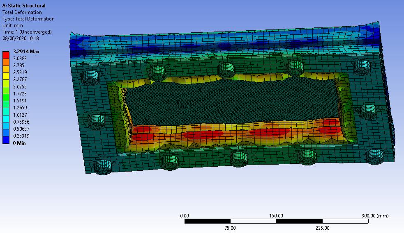
Task: Click the '3.2914 Max' legend value
Action: (x=26, y=52)
